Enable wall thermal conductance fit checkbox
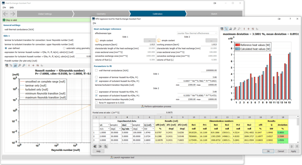 (96, 70)
